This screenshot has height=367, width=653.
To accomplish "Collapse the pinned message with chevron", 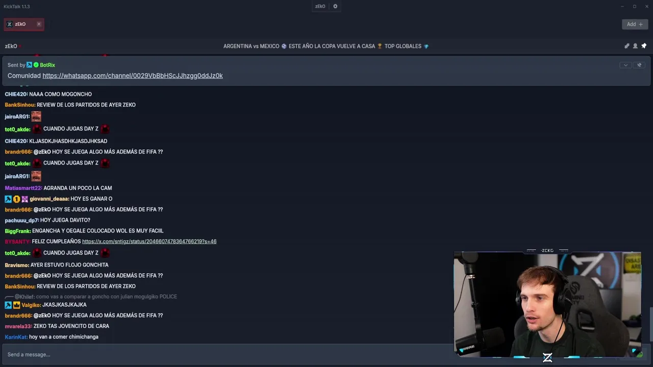I will [x=625, y=65].
